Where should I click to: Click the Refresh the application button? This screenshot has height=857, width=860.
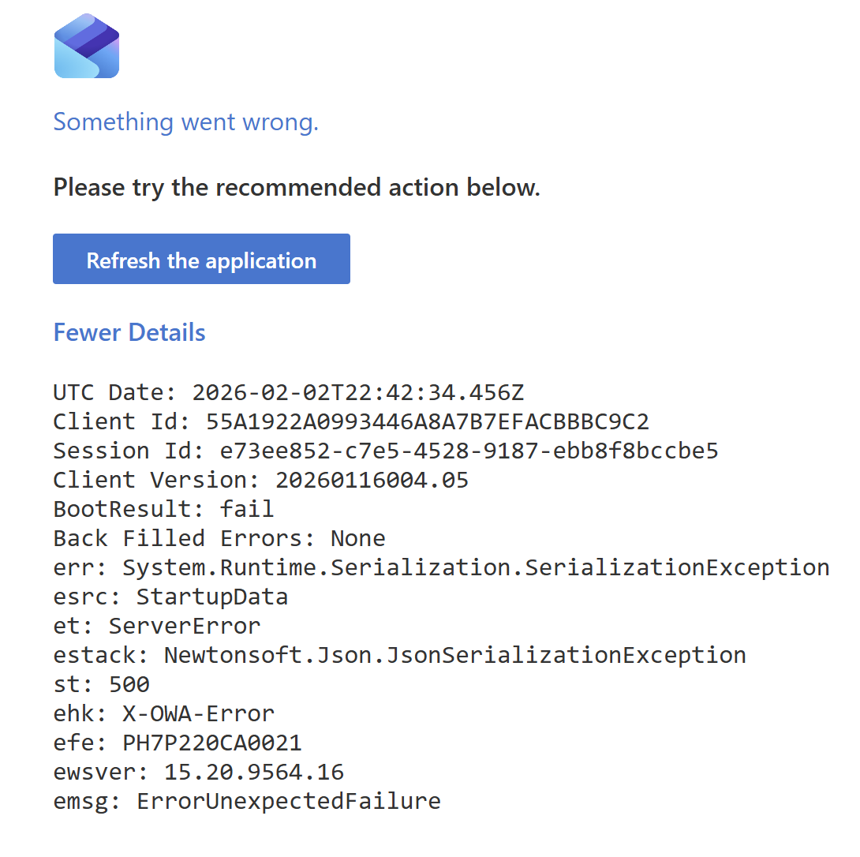click(201, 259)
